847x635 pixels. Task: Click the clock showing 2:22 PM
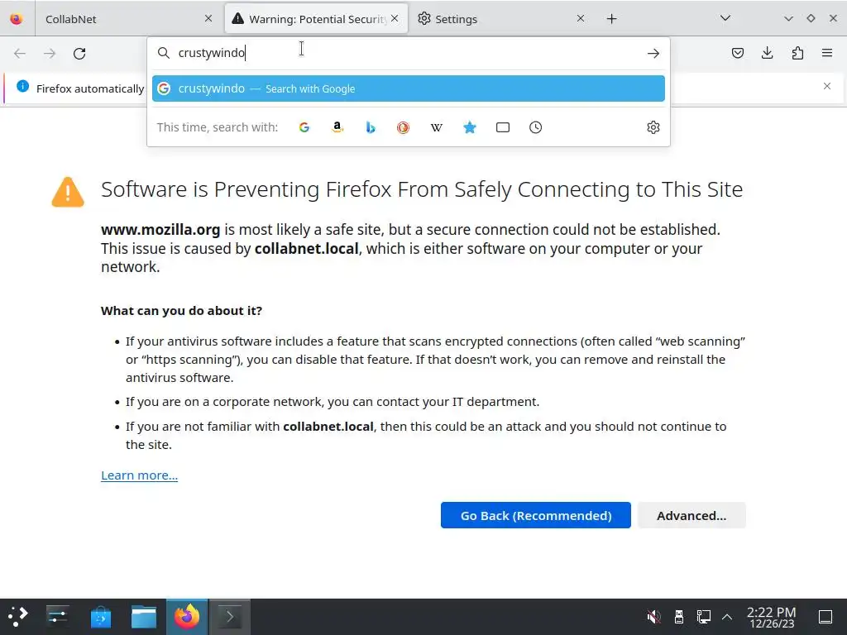click(772, 617)
